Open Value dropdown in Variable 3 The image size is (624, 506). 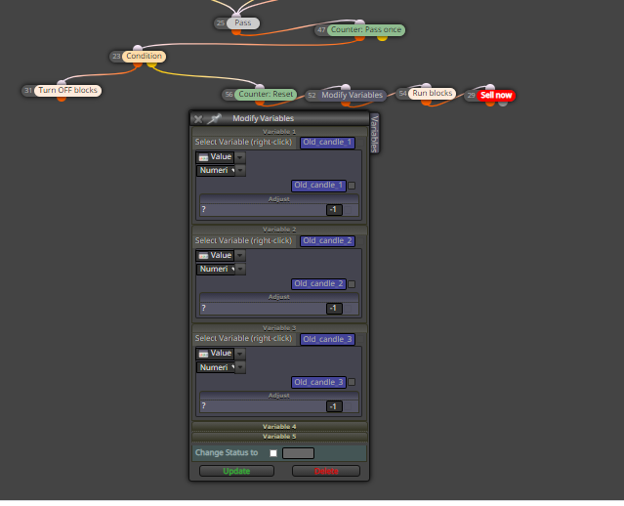221,354
